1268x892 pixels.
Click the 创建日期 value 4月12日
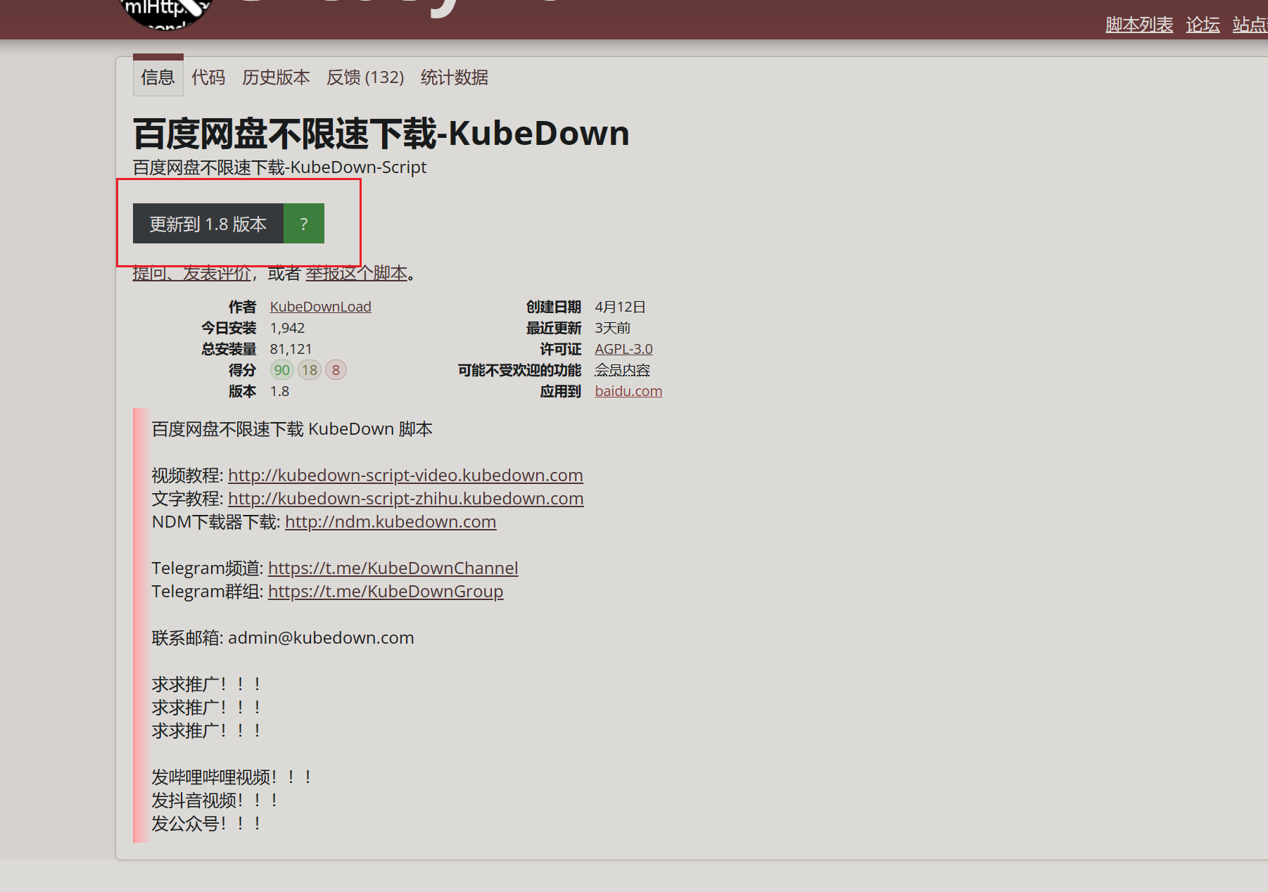[620, 307]
